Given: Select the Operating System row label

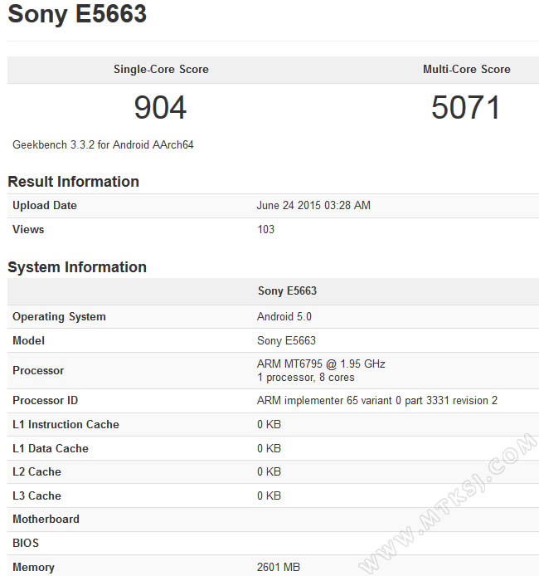Looking at the screenshot, I should pos(59,317).
